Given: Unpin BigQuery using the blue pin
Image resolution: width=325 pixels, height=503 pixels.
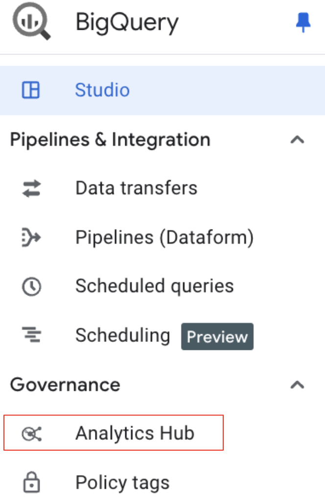Looking at the screenshot, I should [x=303, y=23].
